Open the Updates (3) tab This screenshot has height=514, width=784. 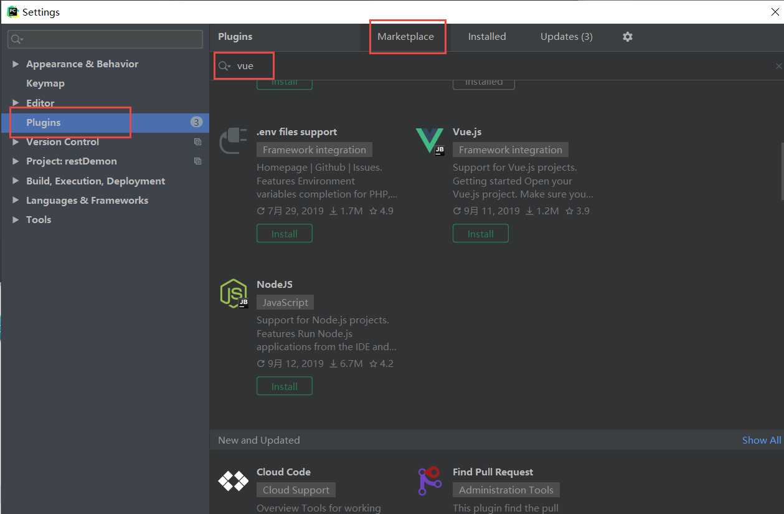[567, 37]
